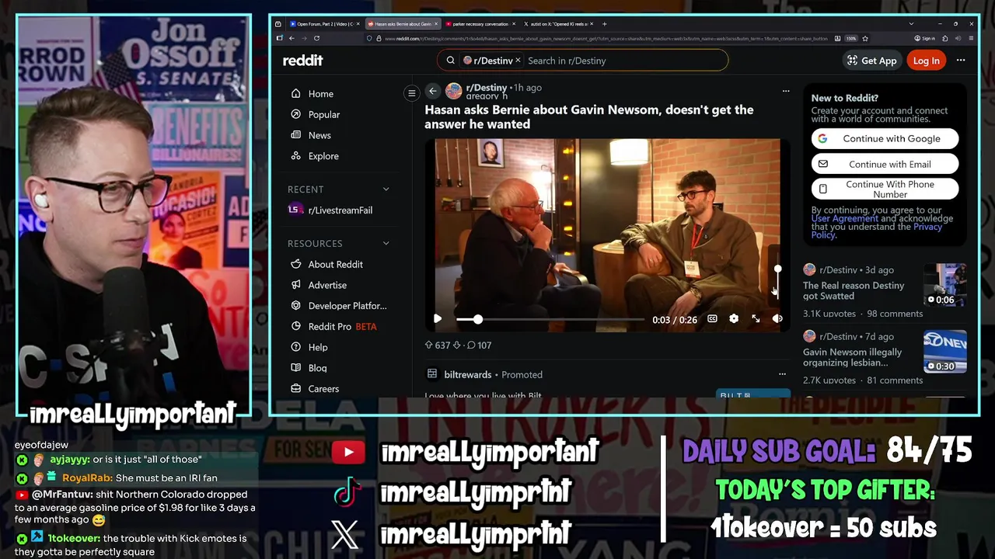995x559 pixels.
Task: Open the 0:30 video thumbnail
Action: (x=944, y=352)
